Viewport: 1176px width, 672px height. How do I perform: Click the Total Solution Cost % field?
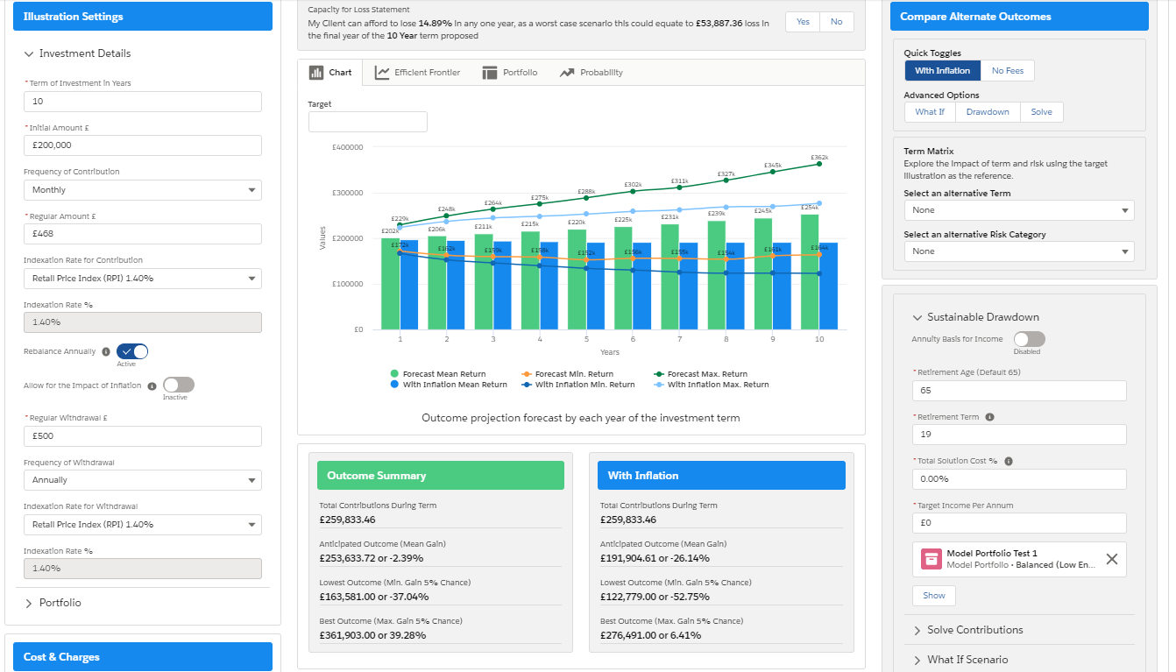(x=1019, y=479)
